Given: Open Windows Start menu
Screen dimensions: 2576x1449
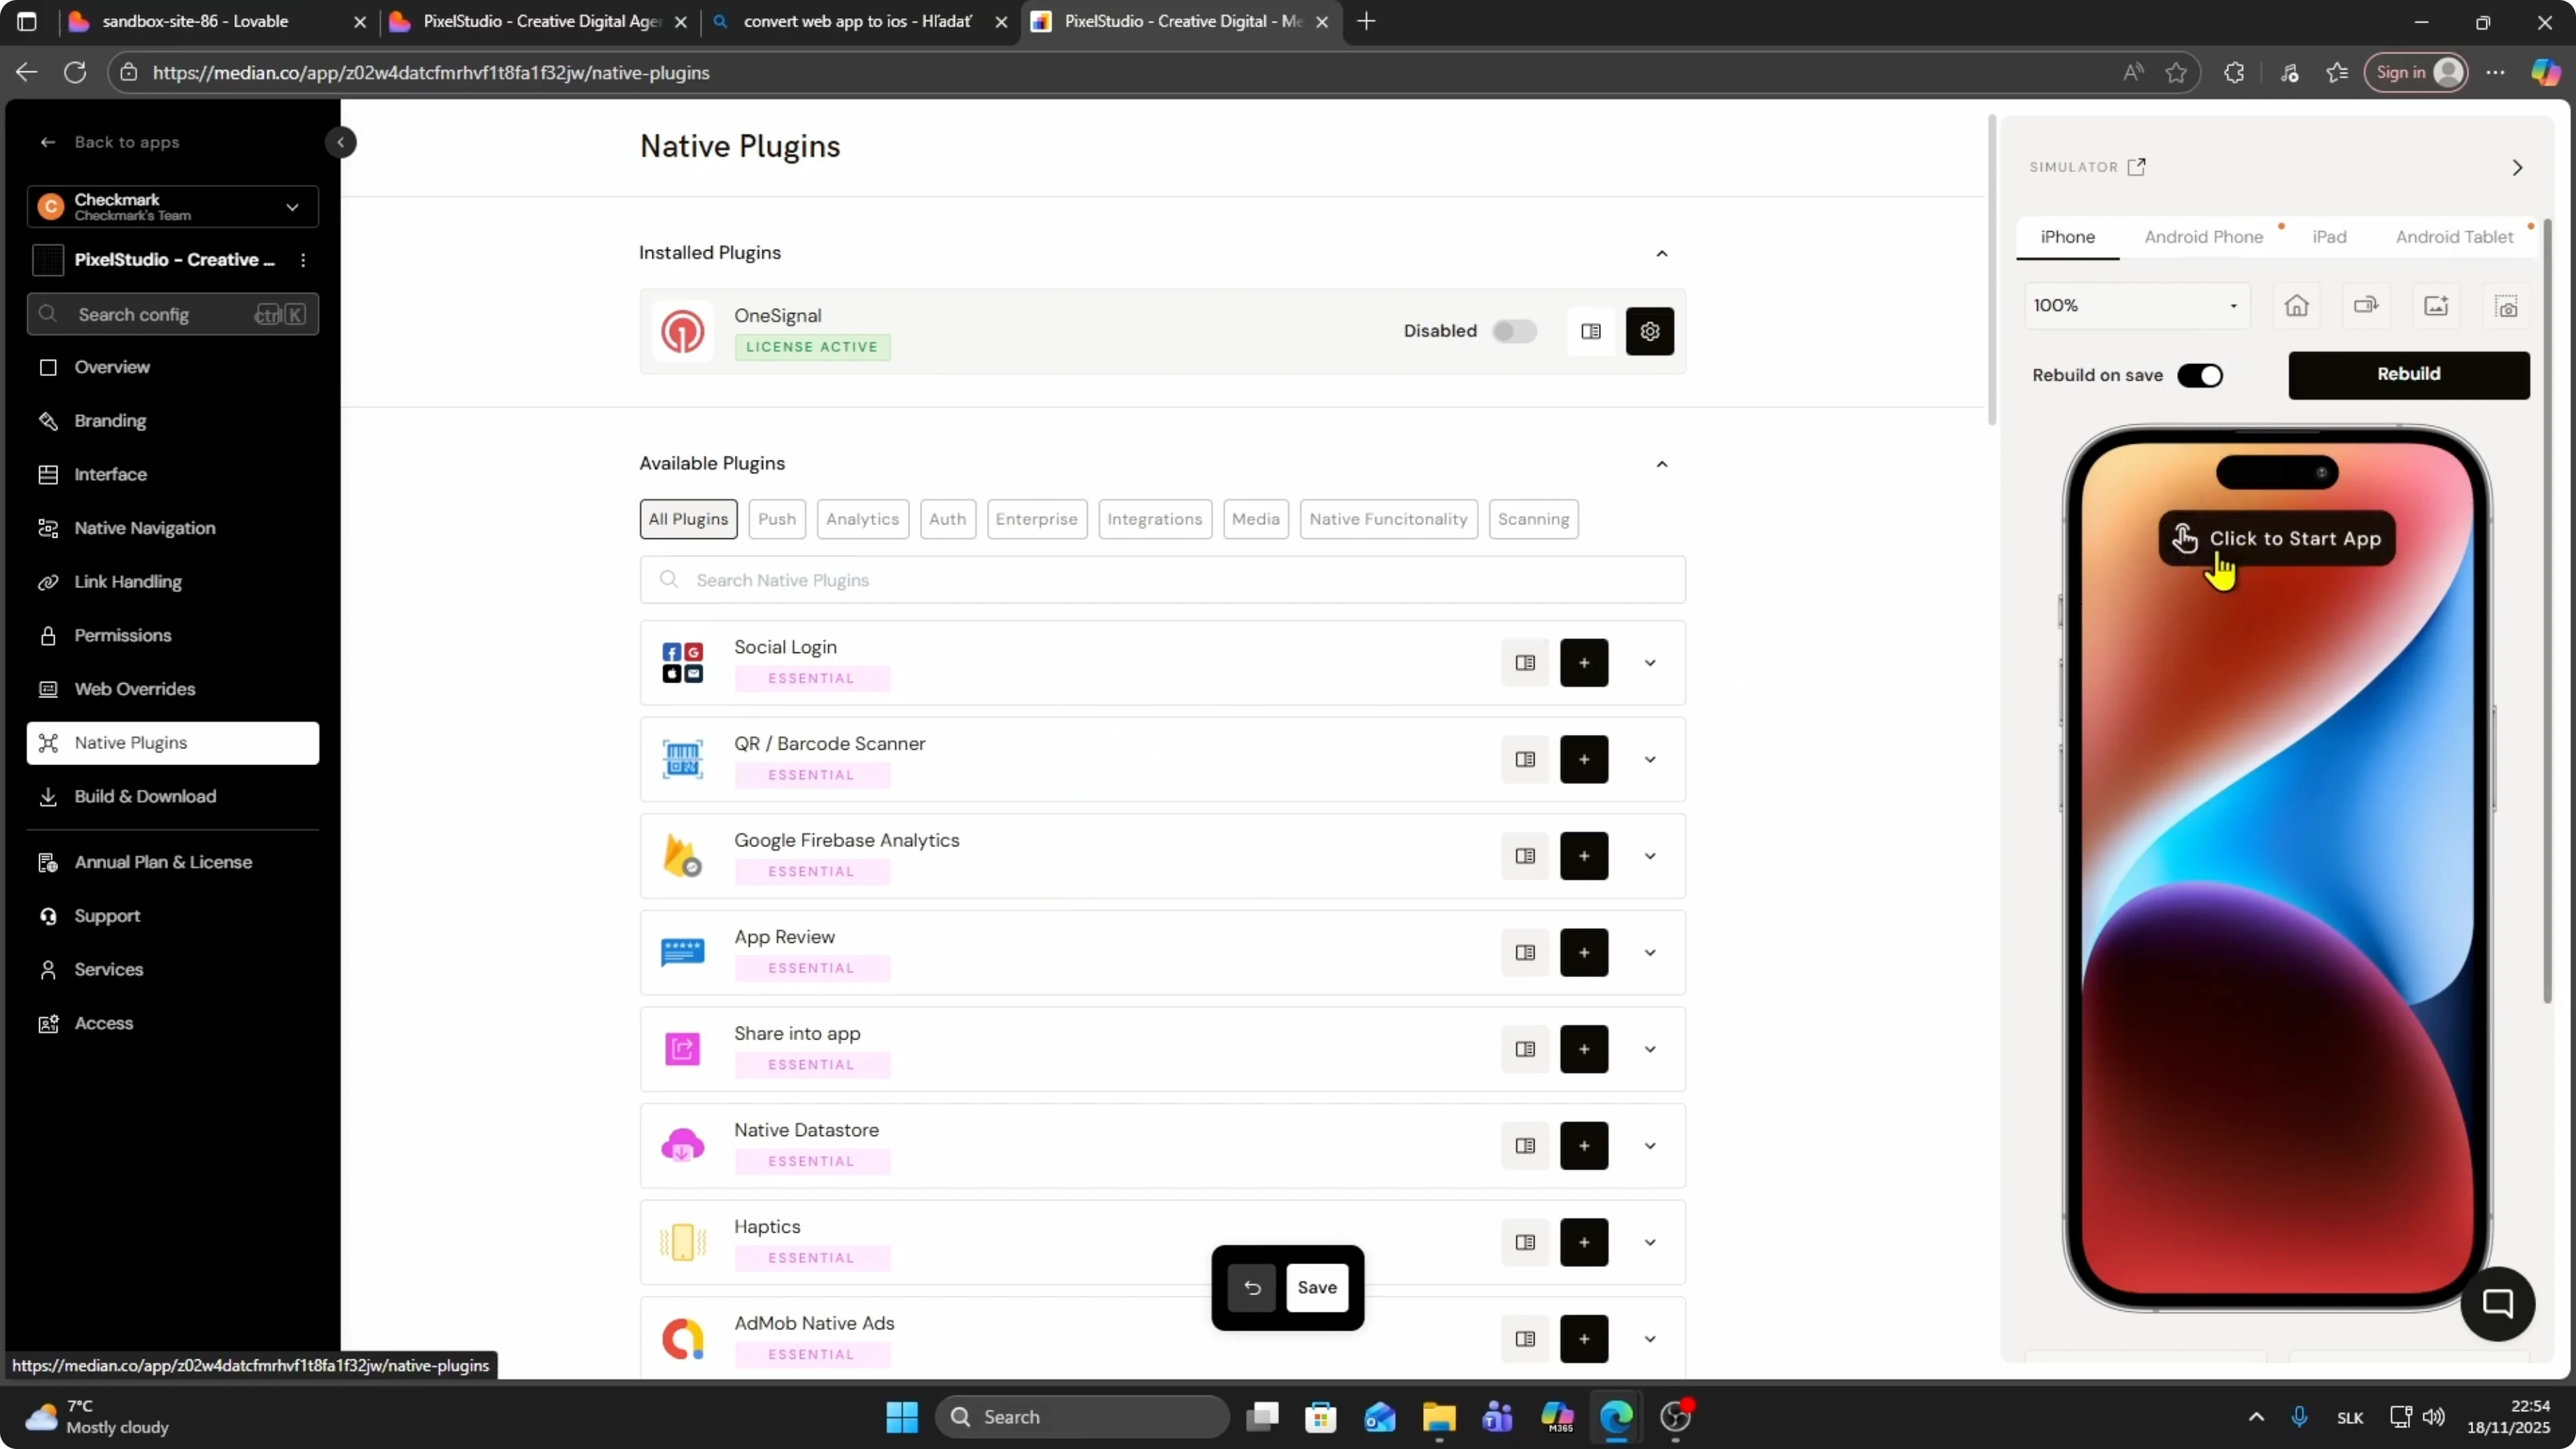Looking at the screenshot, I should 902,1417.
